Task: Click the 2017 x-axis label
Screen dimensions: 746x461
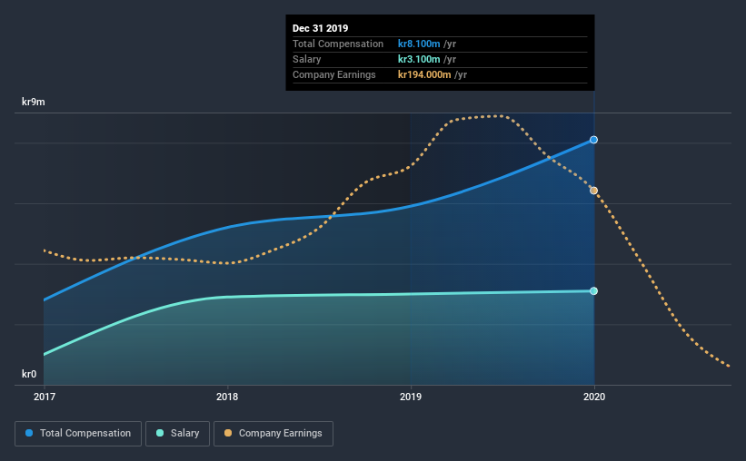Action: click(45, 397)
